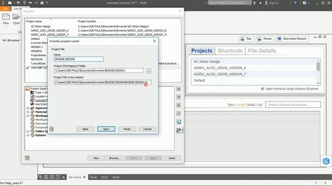
Task: Click the find duplicate files icon beside project tree
Action: 178,122
